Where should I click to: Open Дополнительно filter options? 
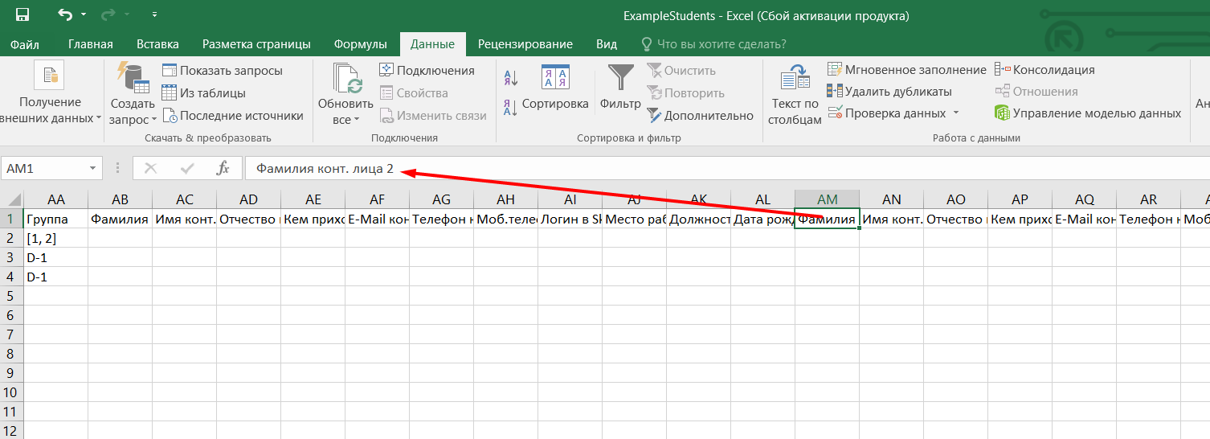point(700,116)
